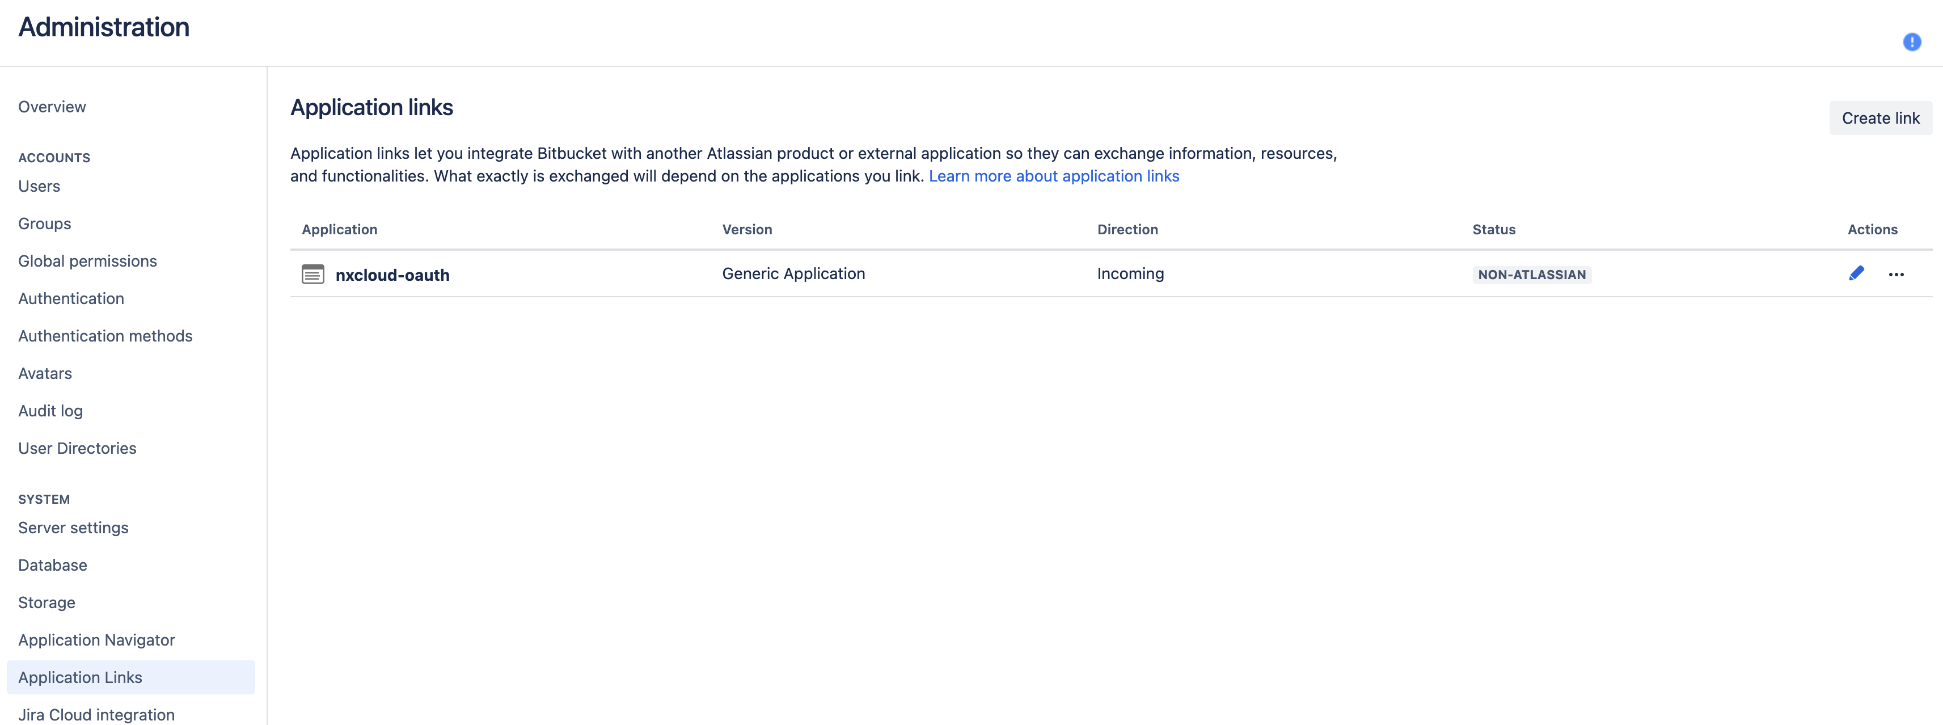Go to Avatars settings
Viewport: 1943px width, 725px height.
click(x=45, y=373)
